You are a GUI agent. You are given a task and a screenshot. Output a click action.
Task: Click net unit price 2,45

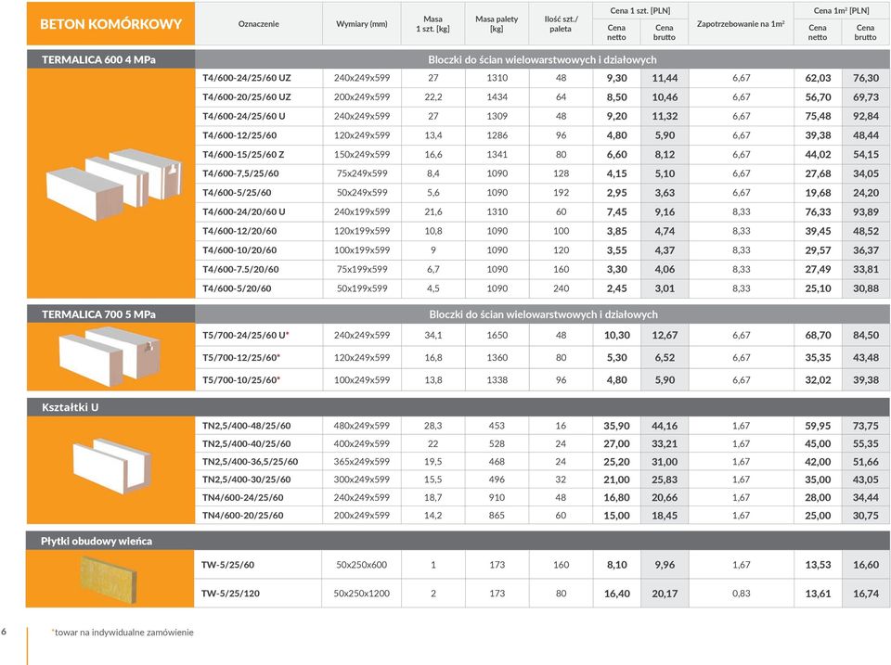point(616,288)
